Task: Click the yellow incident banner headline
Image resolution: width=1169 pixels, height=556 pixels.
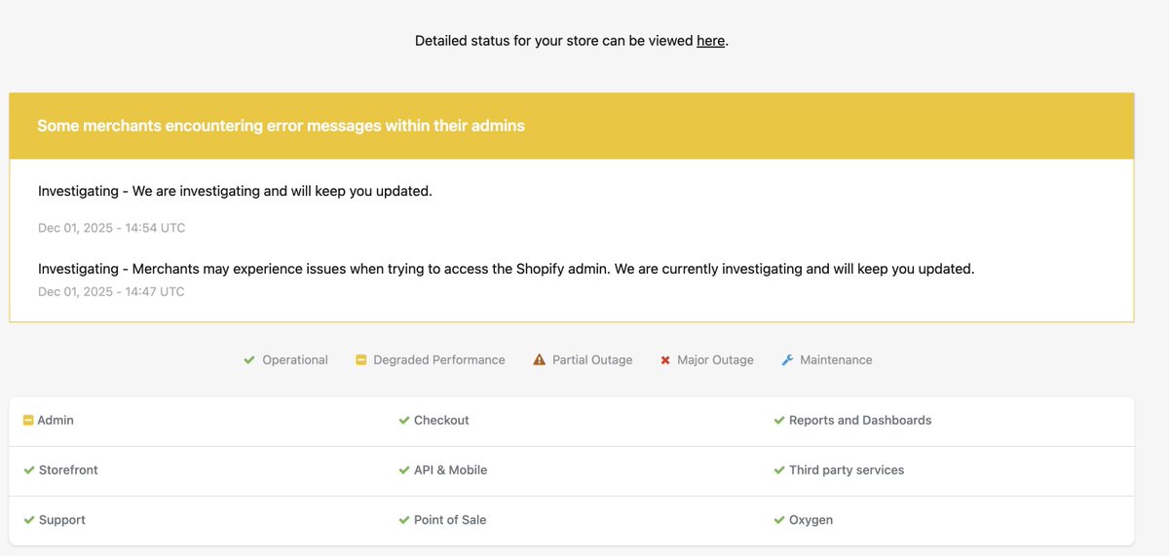Action: (281, 126)
